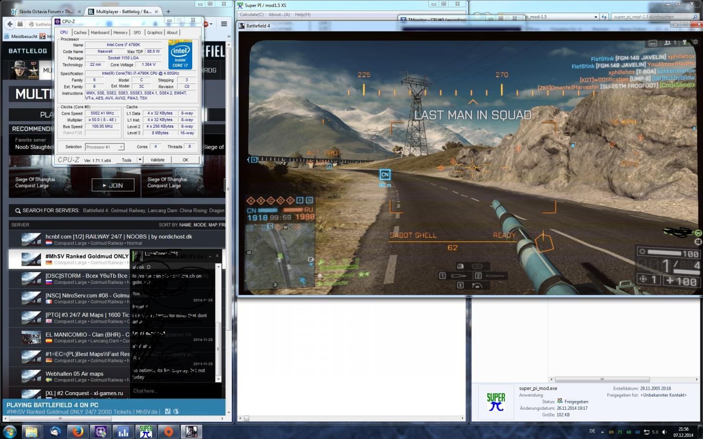703x439 pixels.
Task: Select the [DSC]STORM server row
Action: pos(69,279)
